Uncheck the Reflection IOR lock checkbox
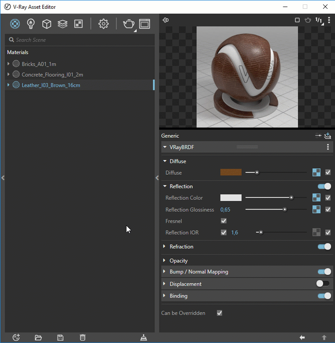The height and width of the screenshot is (343, 335). point(223,232)
